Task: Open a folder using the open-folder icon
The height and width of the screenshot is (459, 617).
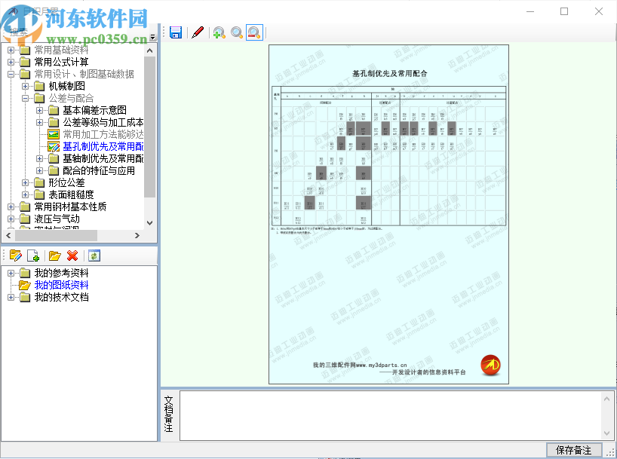Action: point(54,256)
